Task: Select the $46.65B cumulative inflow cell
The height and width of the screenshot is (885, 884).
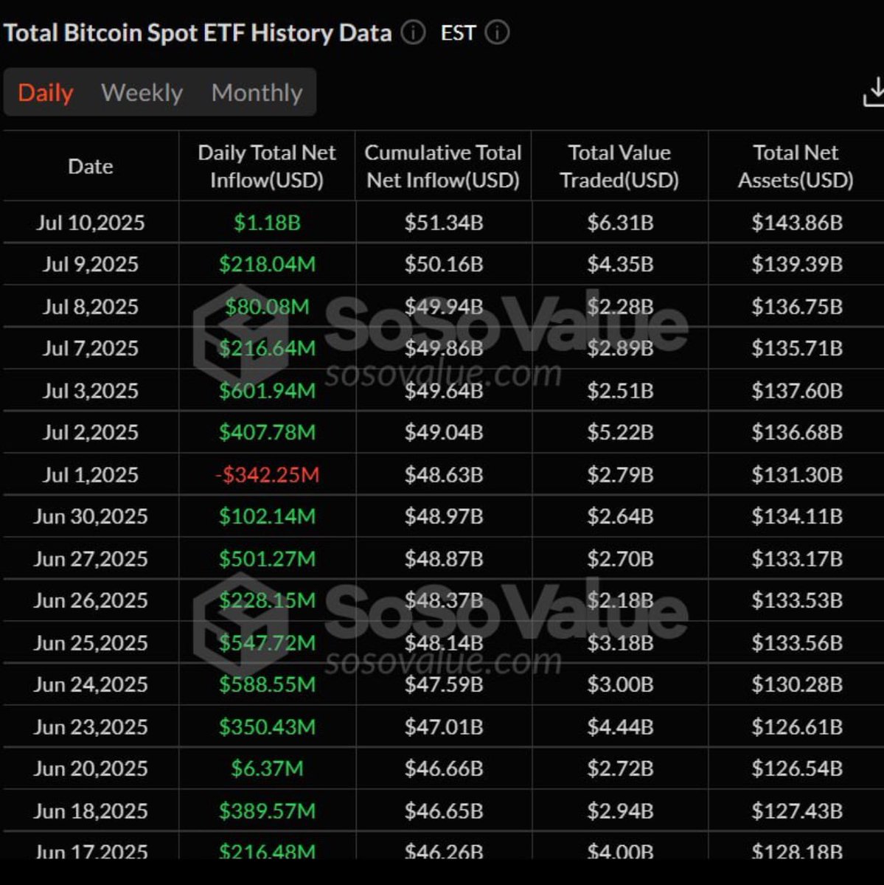Action: click(x=443, y=811)
